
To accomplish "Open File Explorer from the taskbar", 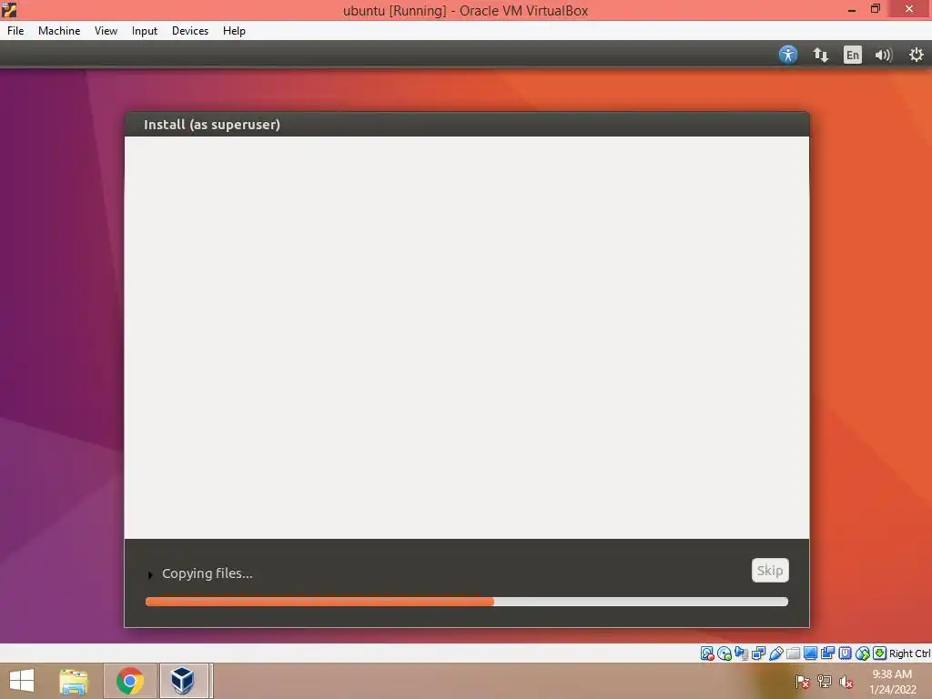I will 74,681.
